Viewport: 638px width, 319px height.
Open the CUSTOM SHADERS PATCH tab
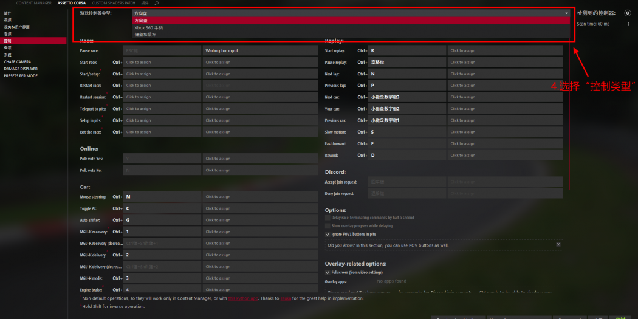[114, 3]
